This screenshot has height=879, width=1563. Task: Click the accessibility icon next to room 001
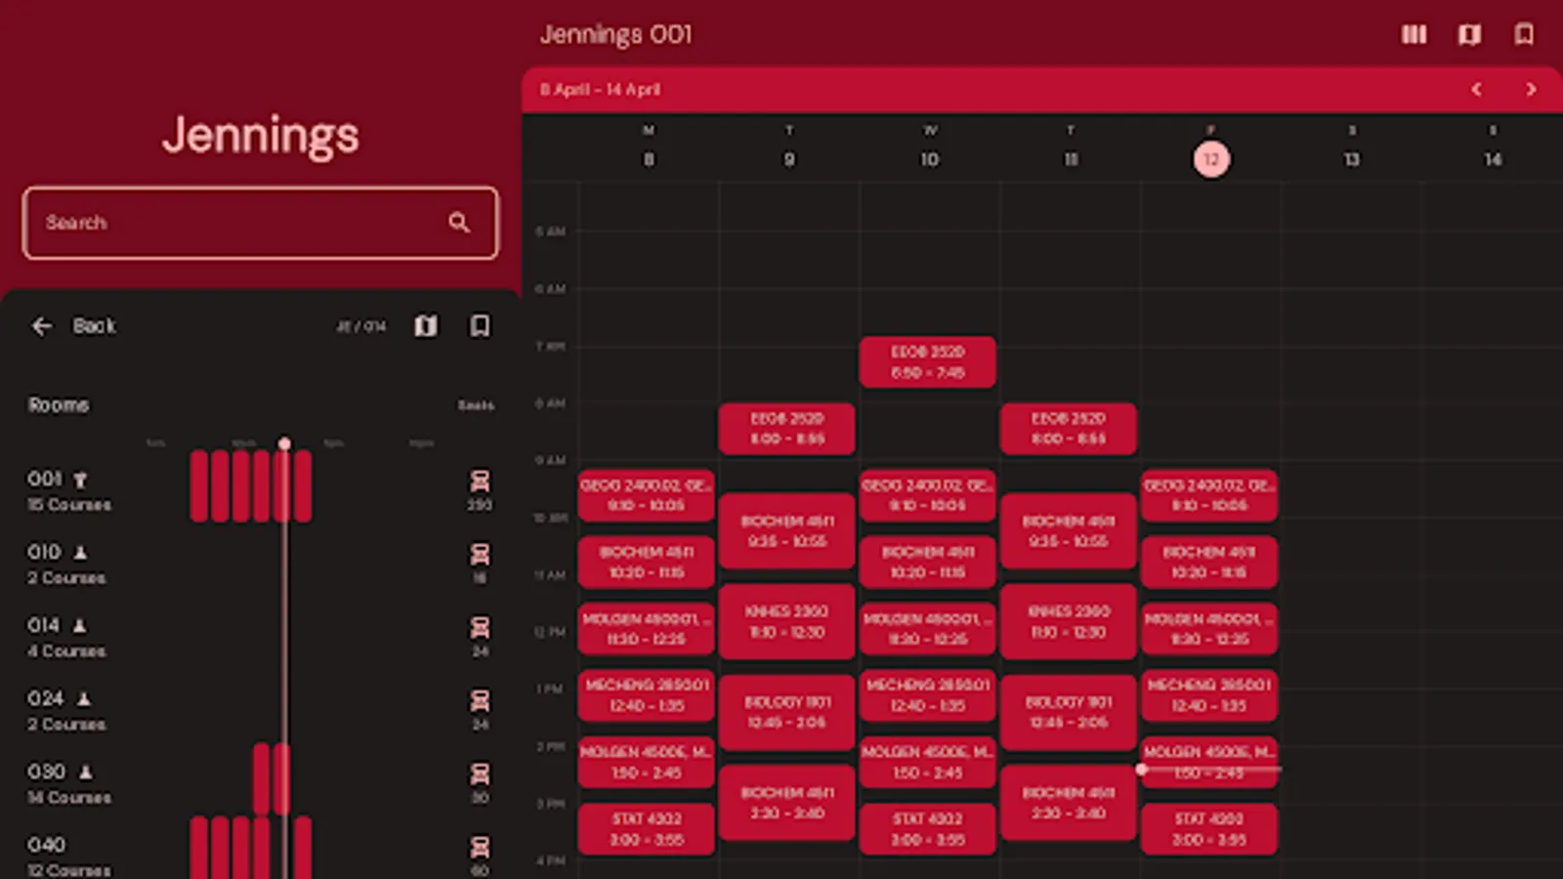tap(81, 480)
